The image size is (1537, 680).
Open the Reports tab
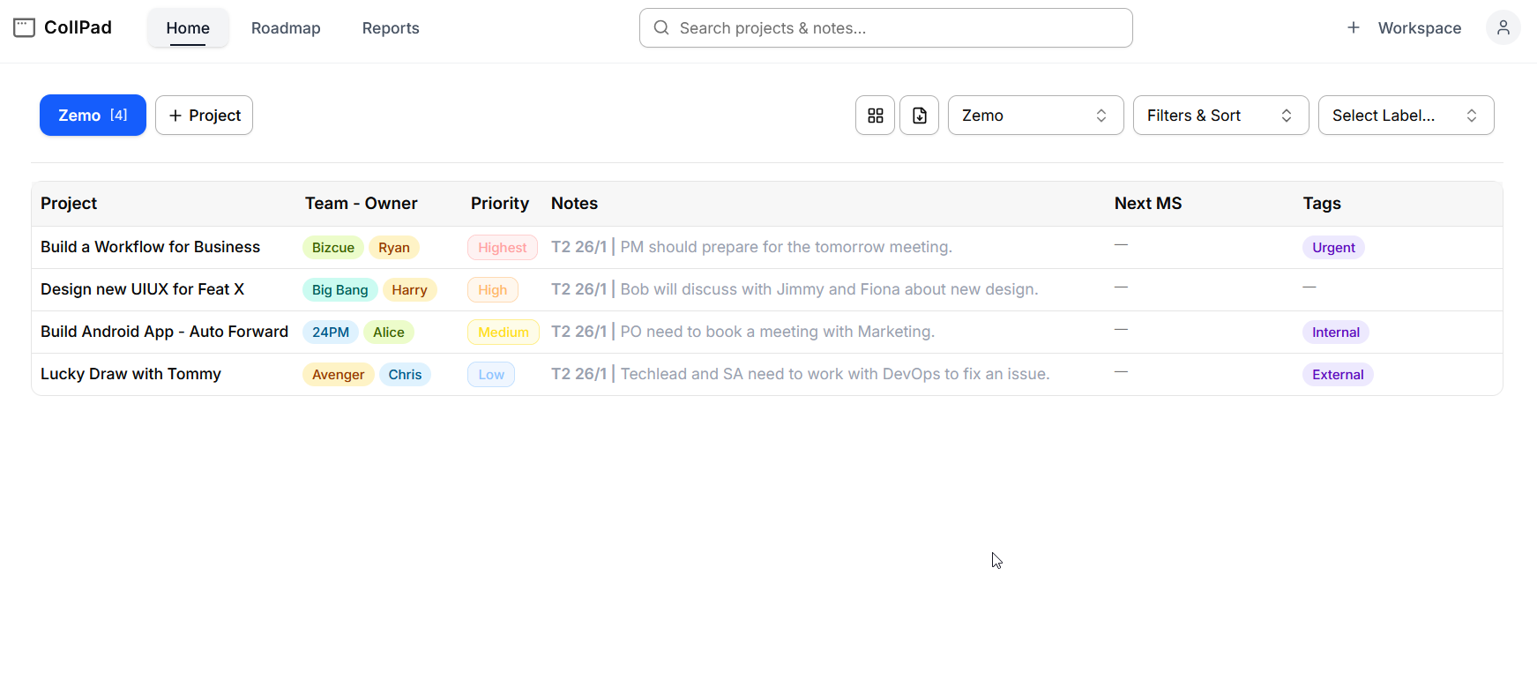(x=391, y=28)
